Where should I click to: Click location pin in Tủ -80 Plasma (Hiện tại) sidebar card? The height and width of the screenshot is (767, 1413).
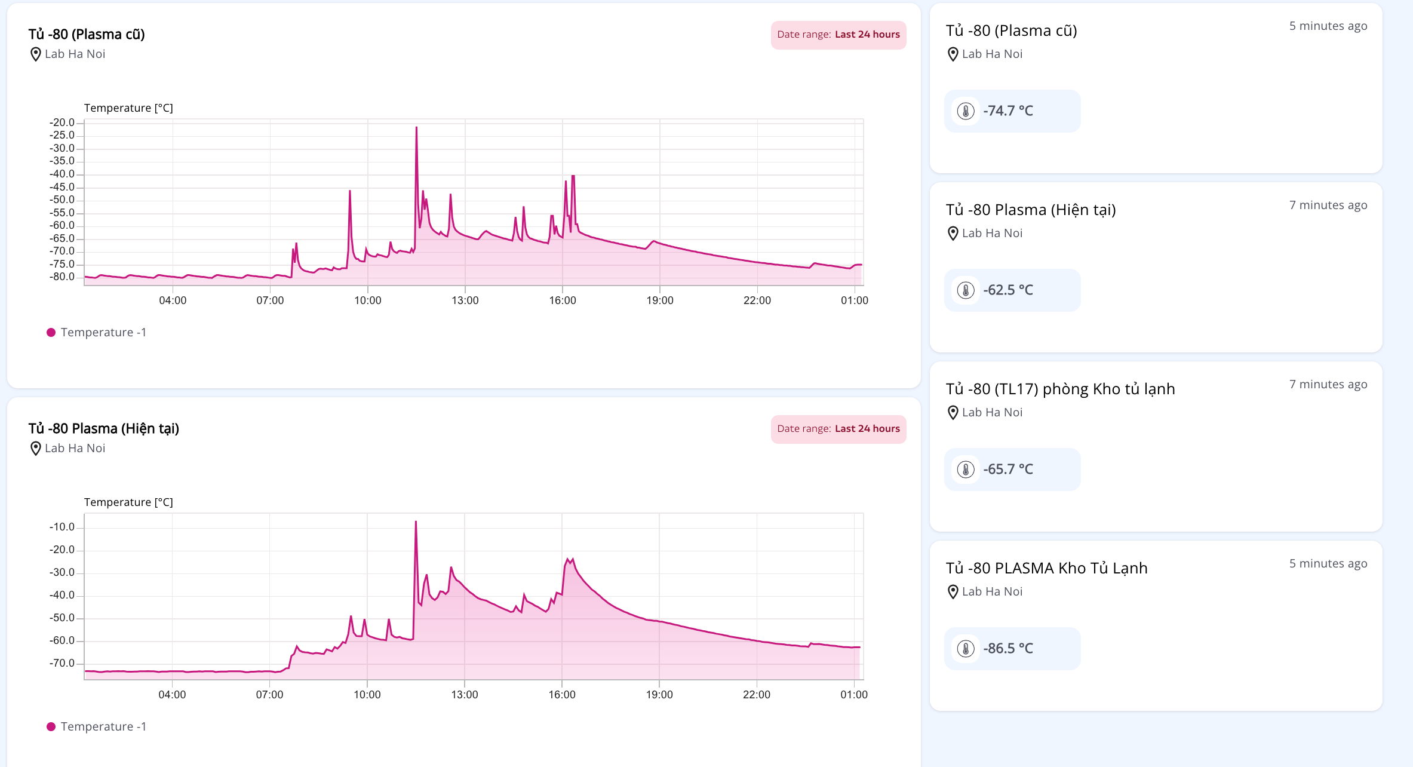(x=953, y=234)
